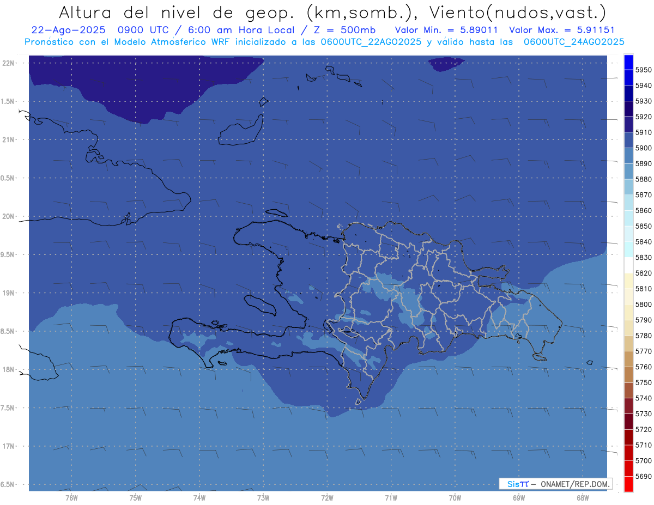
Task: Click the dark band between 5910 and 5920
Action: click(x=628, y=125)
